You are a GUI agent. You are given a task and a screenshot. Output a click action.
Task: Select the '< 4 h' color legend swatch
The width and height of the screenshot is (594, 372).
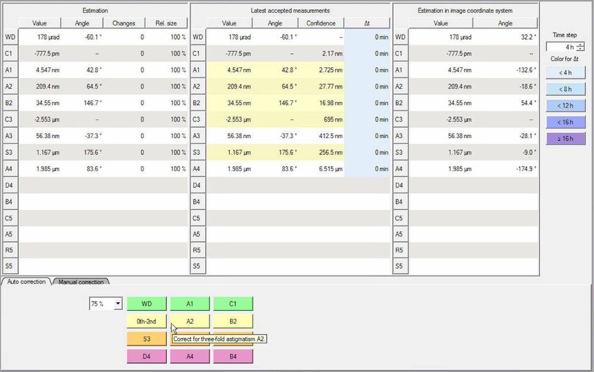pos(565,72)
